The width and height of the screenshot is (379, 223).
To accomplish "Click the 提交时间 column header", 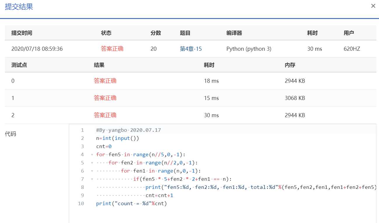I will pyautogui.click(x=22, y=33).
